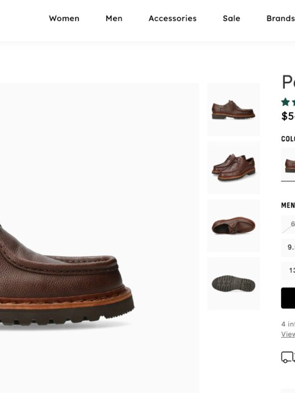The width and height of the screenshot is (295, 393).
Task: Select the brown shoe color swatch
Action: (288, 164)
